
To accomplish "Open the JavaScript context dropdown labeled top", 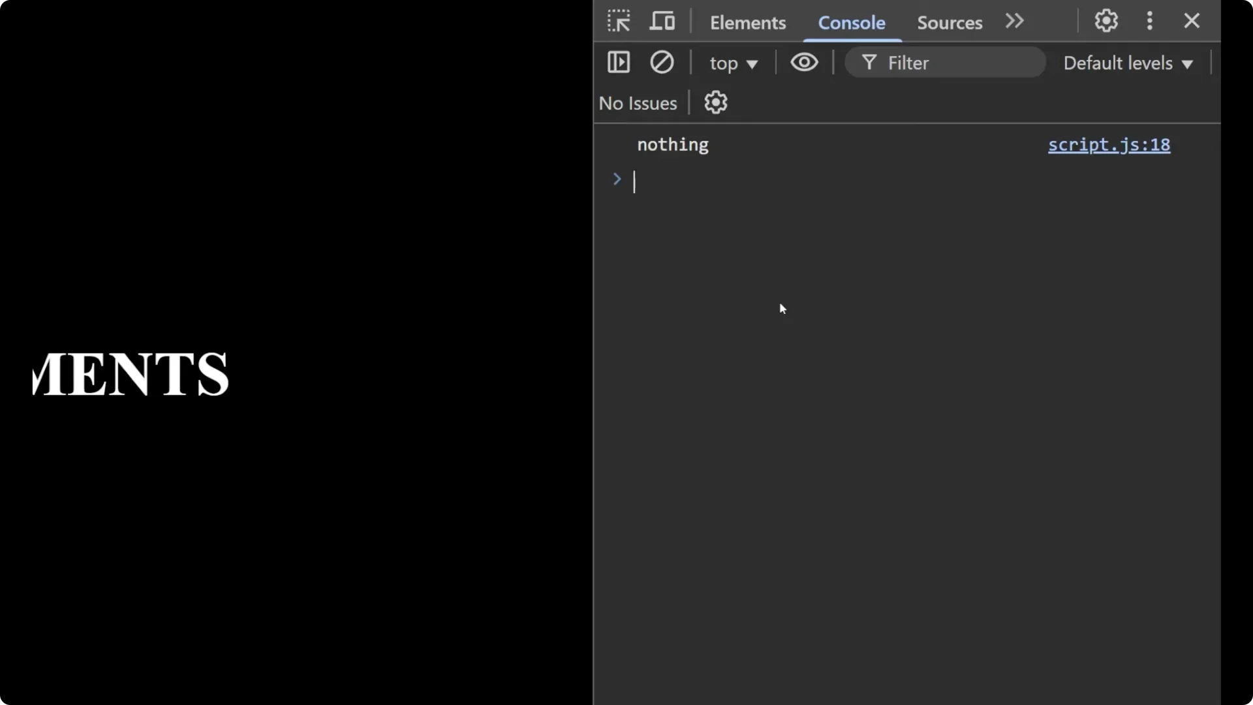I will [x=734, y=63].
